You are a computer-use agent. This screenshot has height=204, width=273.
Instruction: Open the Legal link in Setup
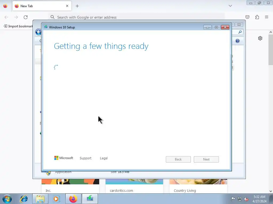click(104, 158)
